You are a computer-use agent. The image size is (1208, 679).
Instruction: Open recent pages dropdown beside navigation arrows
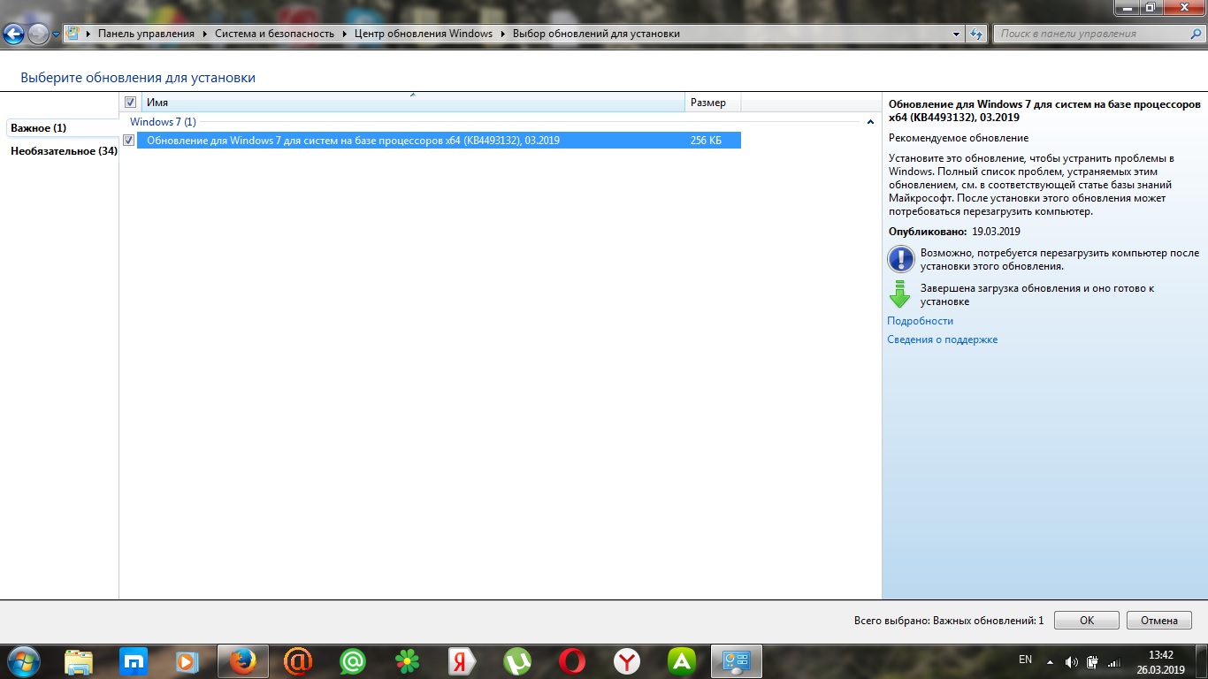[57, 34]
